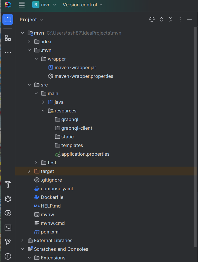Collapse the .mvn folder
The width and height of the screenshot is (198, 262).
(29, 50)
